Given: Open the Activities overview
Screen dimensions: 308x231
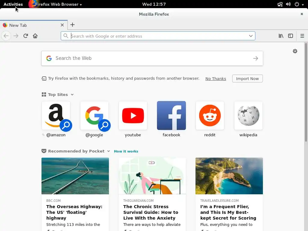Looking at the screenshot, I should [13, 4].
